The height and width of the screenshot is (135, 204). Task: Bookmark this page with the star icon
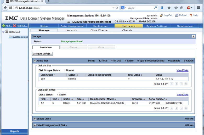pyautogui.click(x=176, y=8)
